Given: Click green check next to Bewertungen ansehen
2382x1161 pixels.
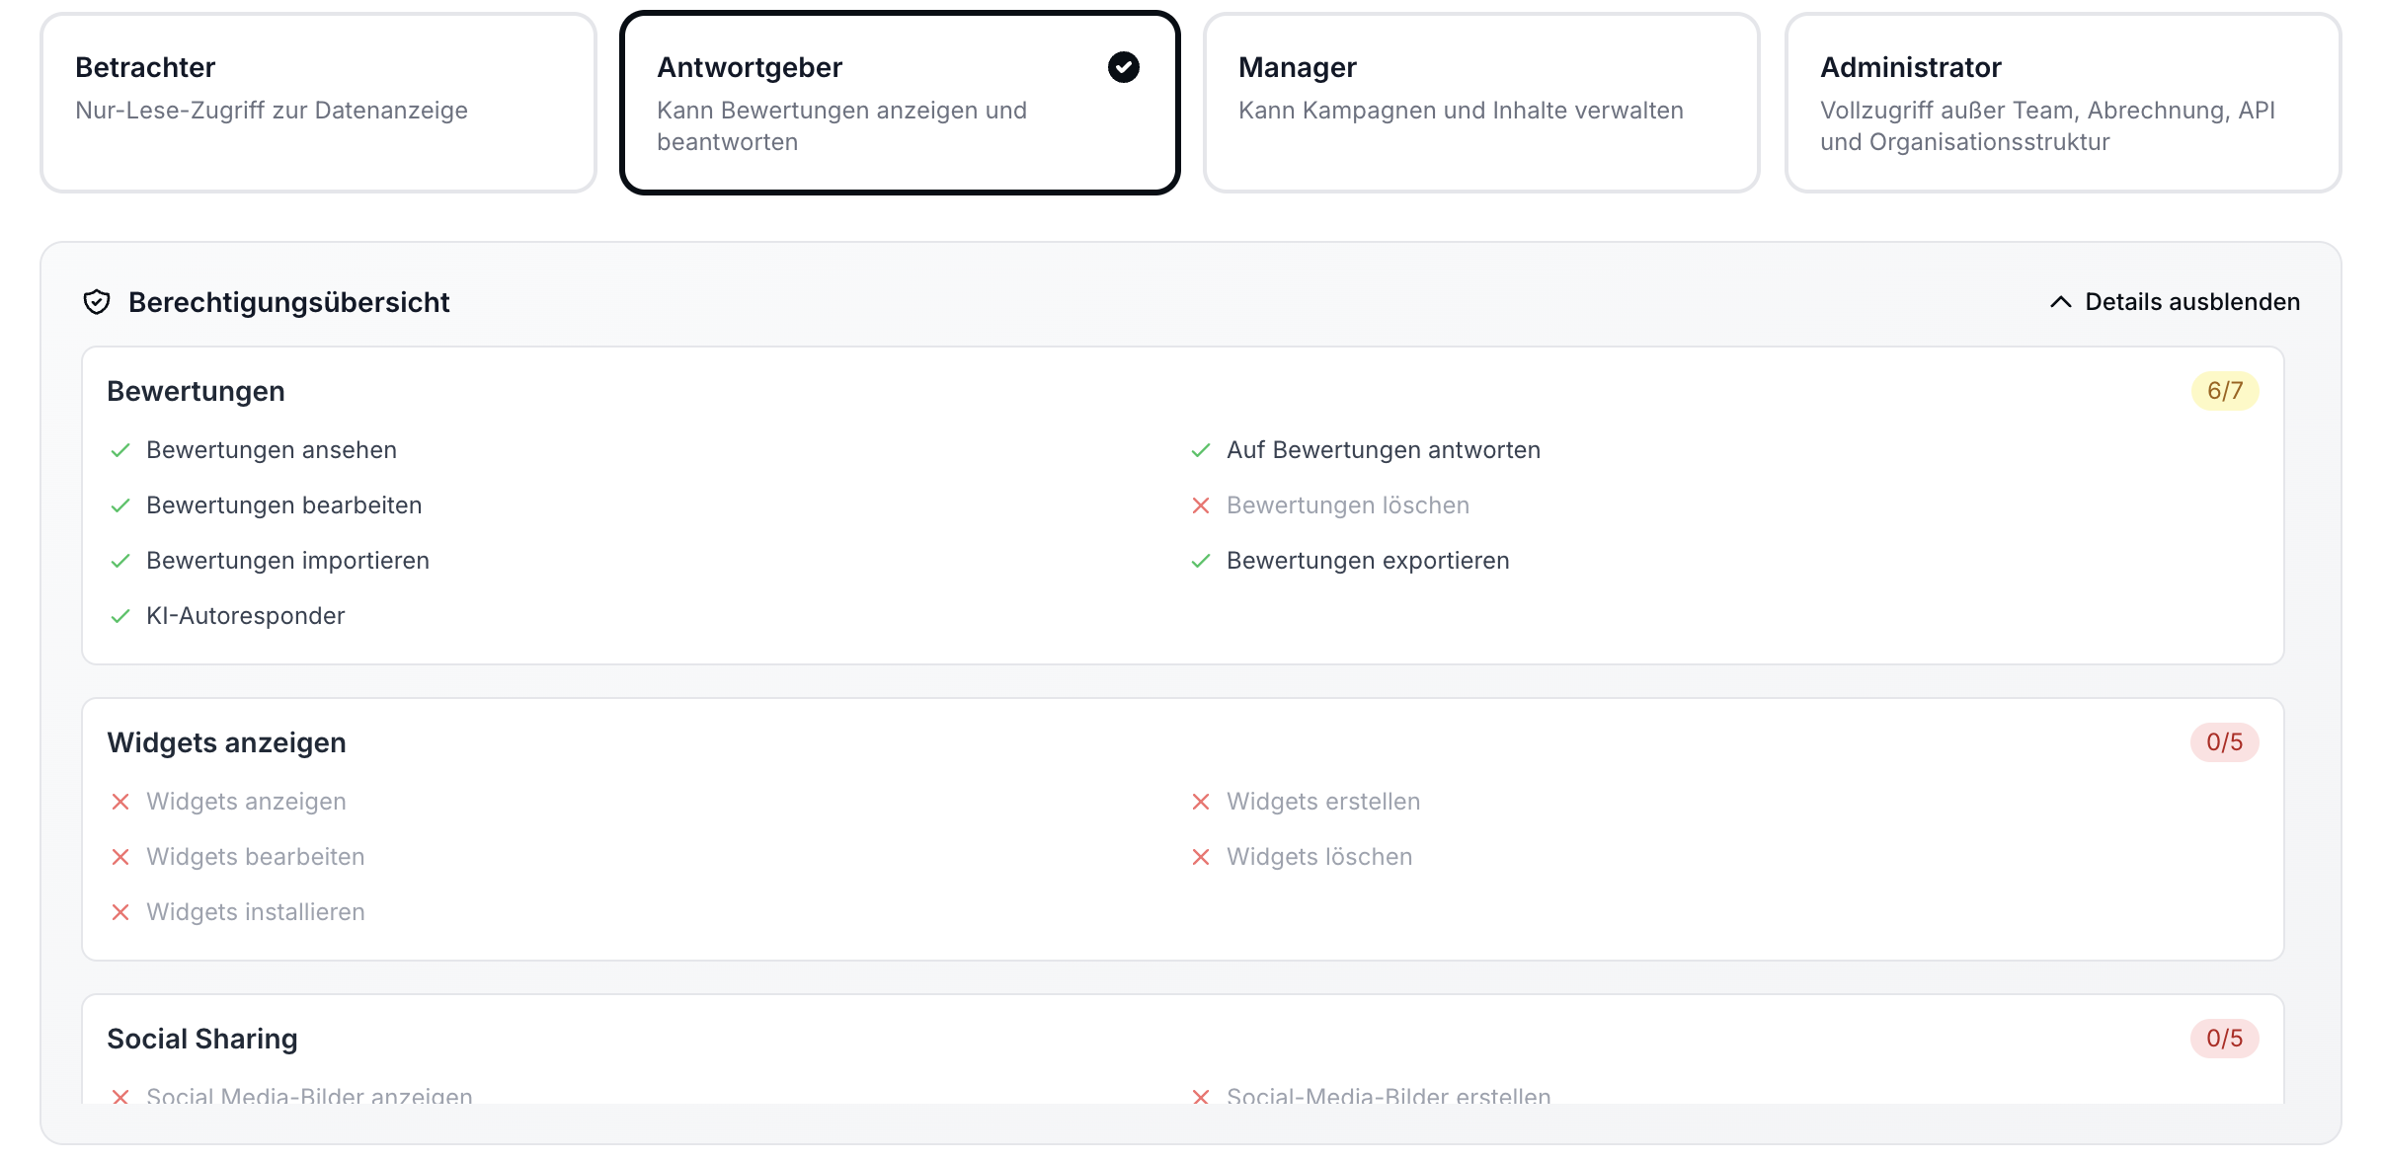Looking at the screenshot, I should coord(120,450).
